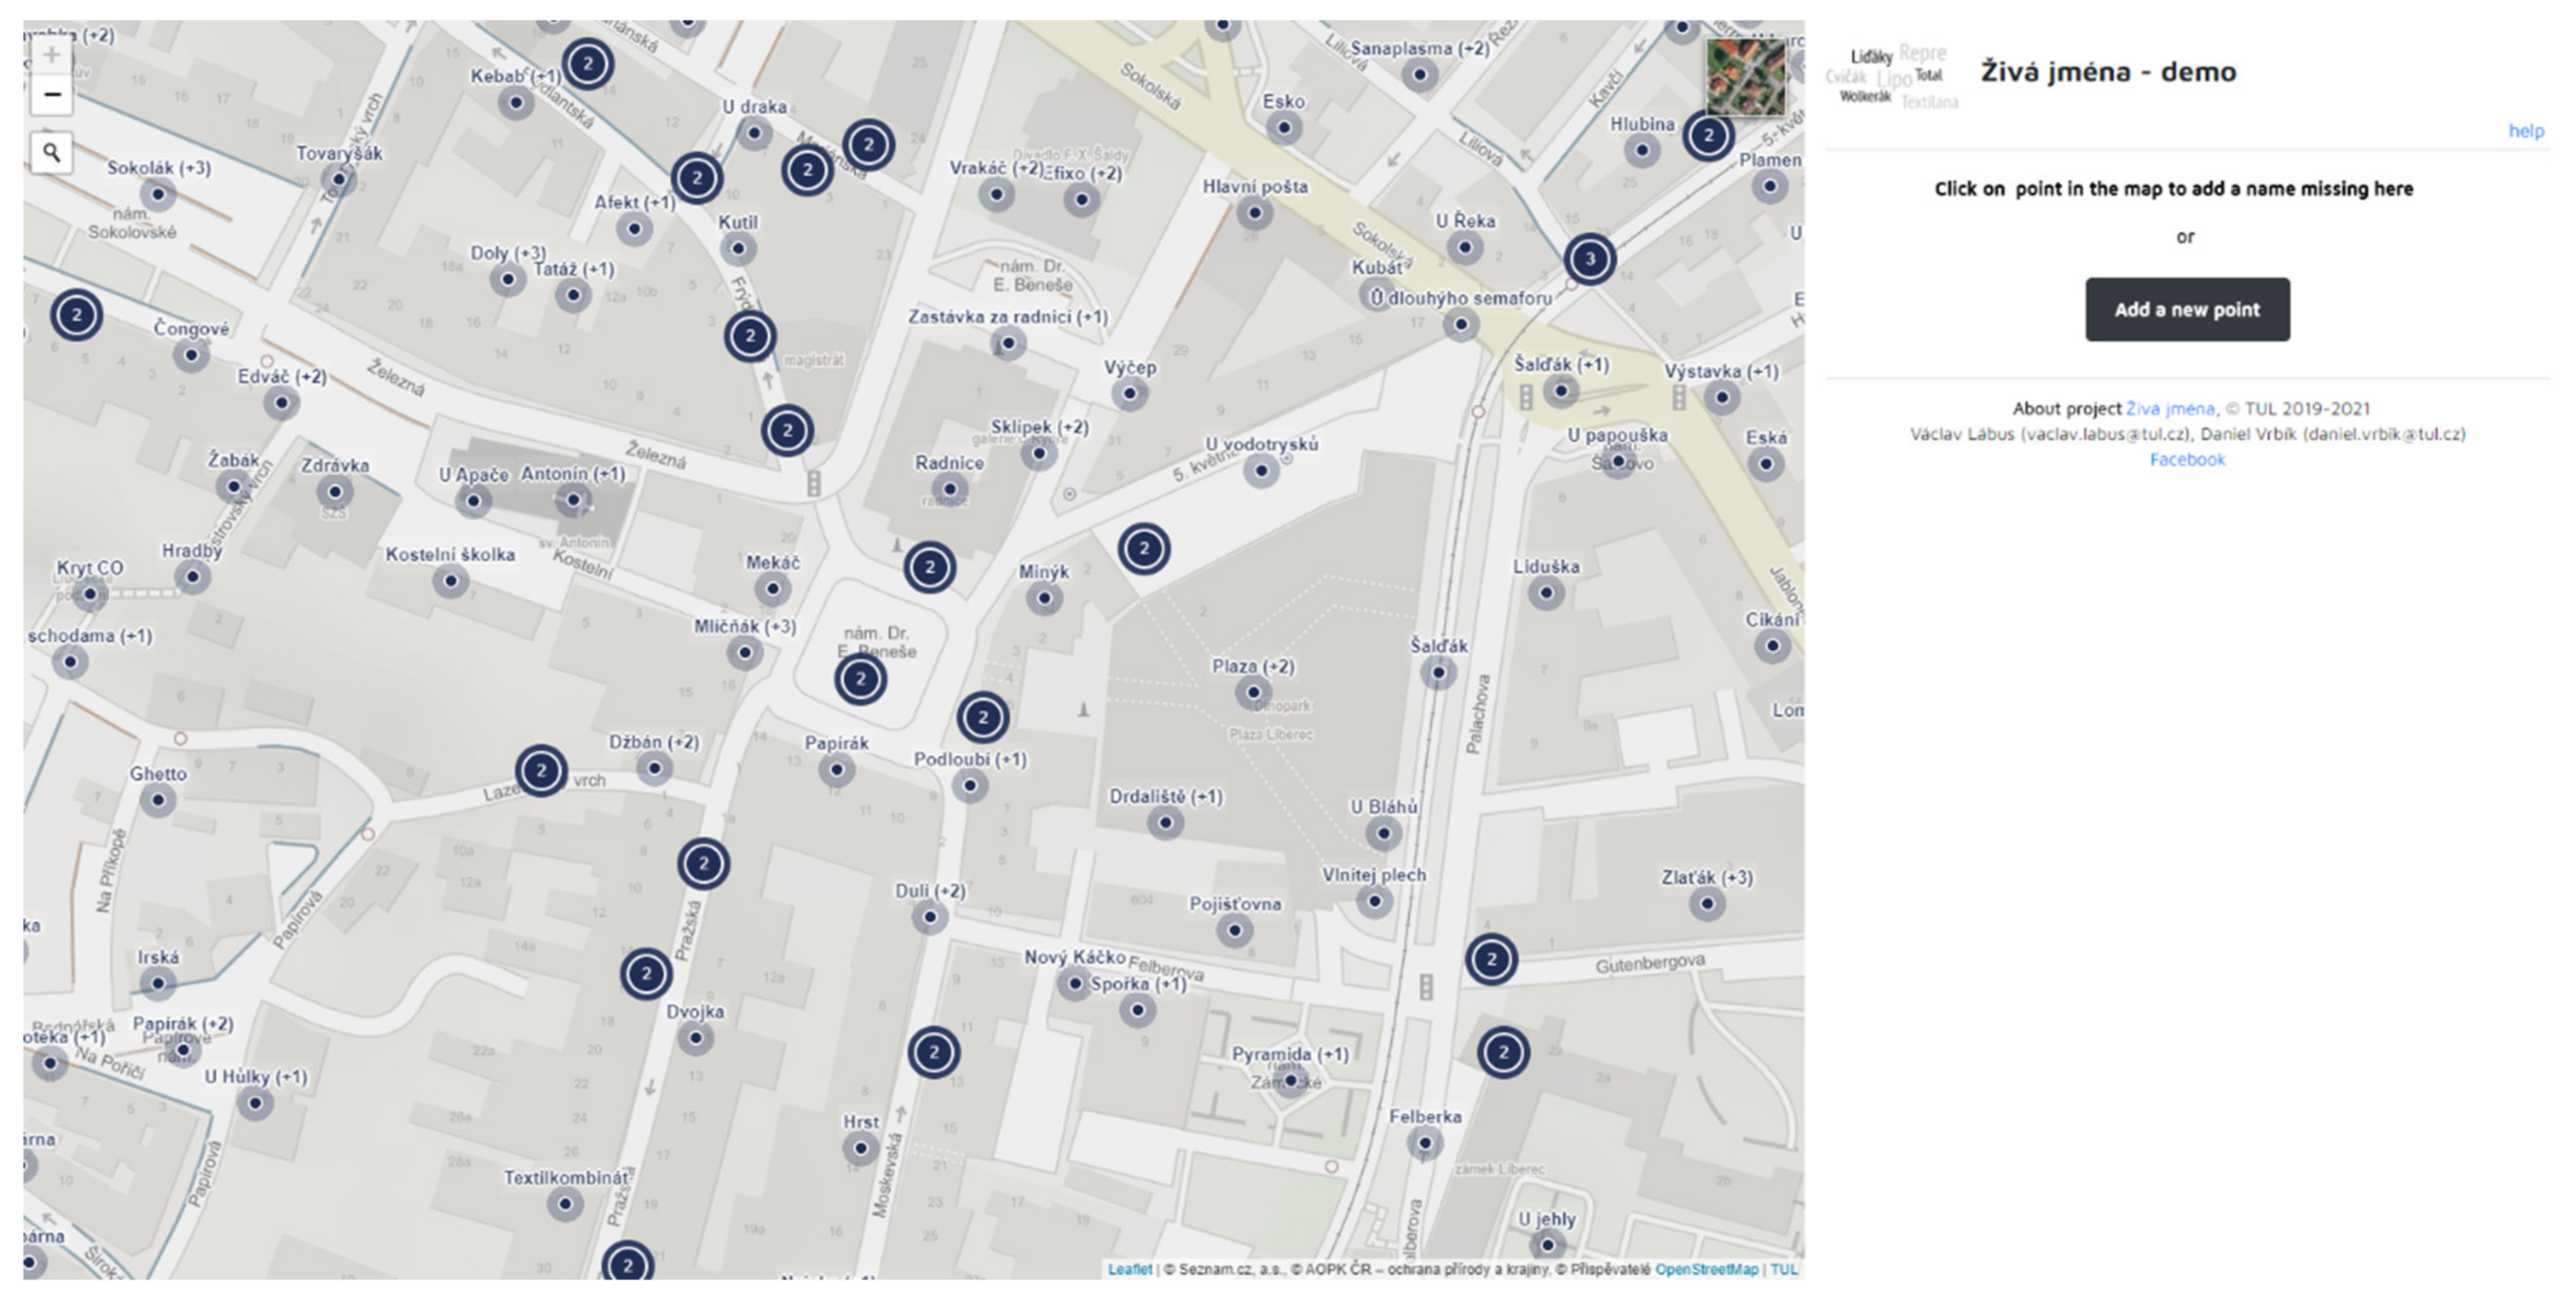Expand the cluster of 2 on Gutenbergova street
Viewport: 2576px width, 1300px height.
[x=1491, y=959]
